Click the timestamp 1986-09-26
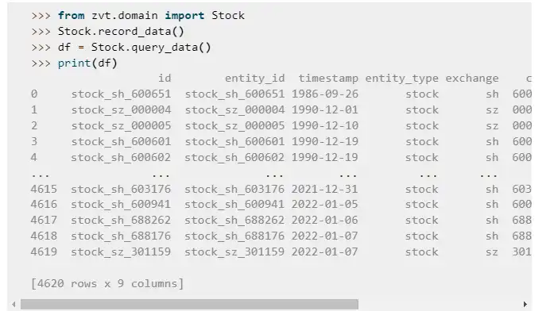 325,94
